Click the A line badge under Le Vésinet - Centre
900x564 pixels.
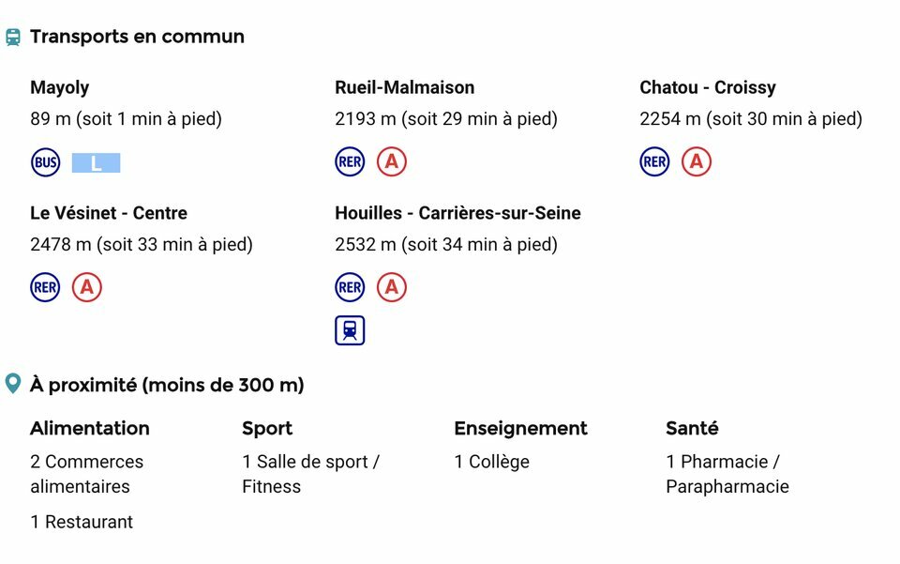click(x=87, y=287)
